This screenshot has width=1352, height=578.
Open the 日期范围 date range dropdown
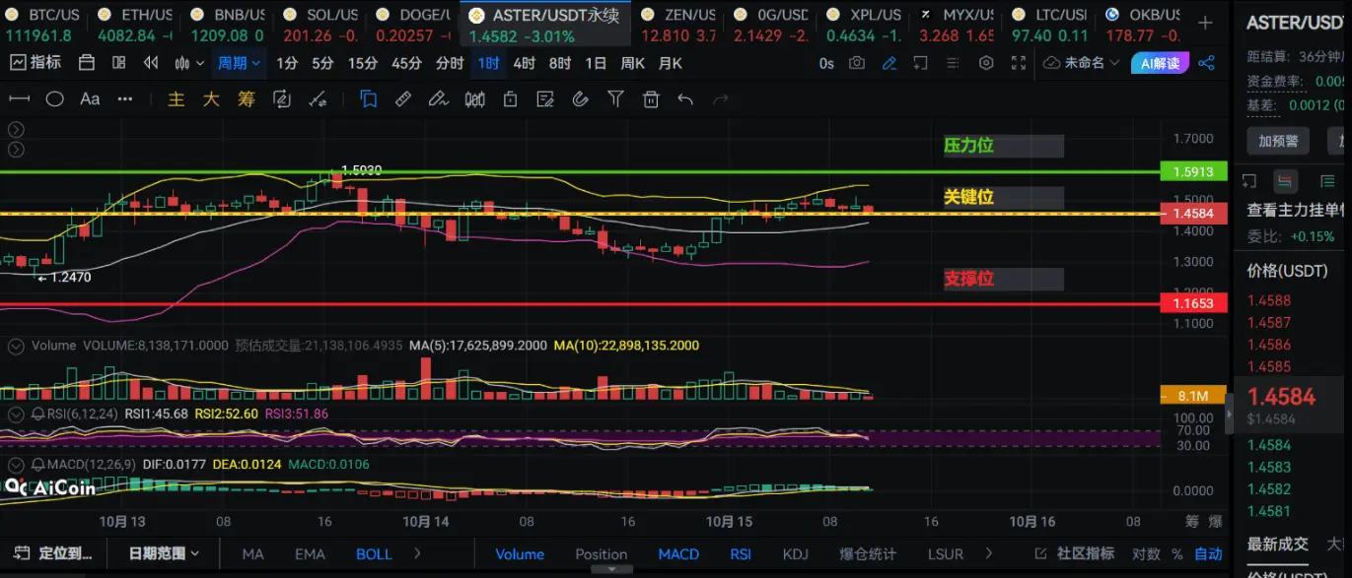tap(164, 553)
